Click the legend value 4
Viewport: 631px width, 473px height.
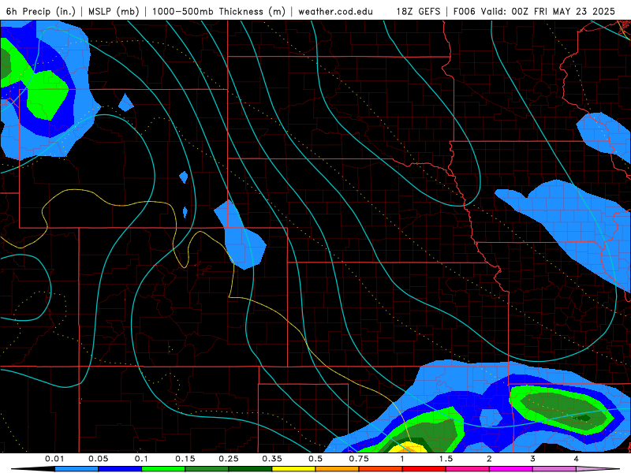pos(577,459)
